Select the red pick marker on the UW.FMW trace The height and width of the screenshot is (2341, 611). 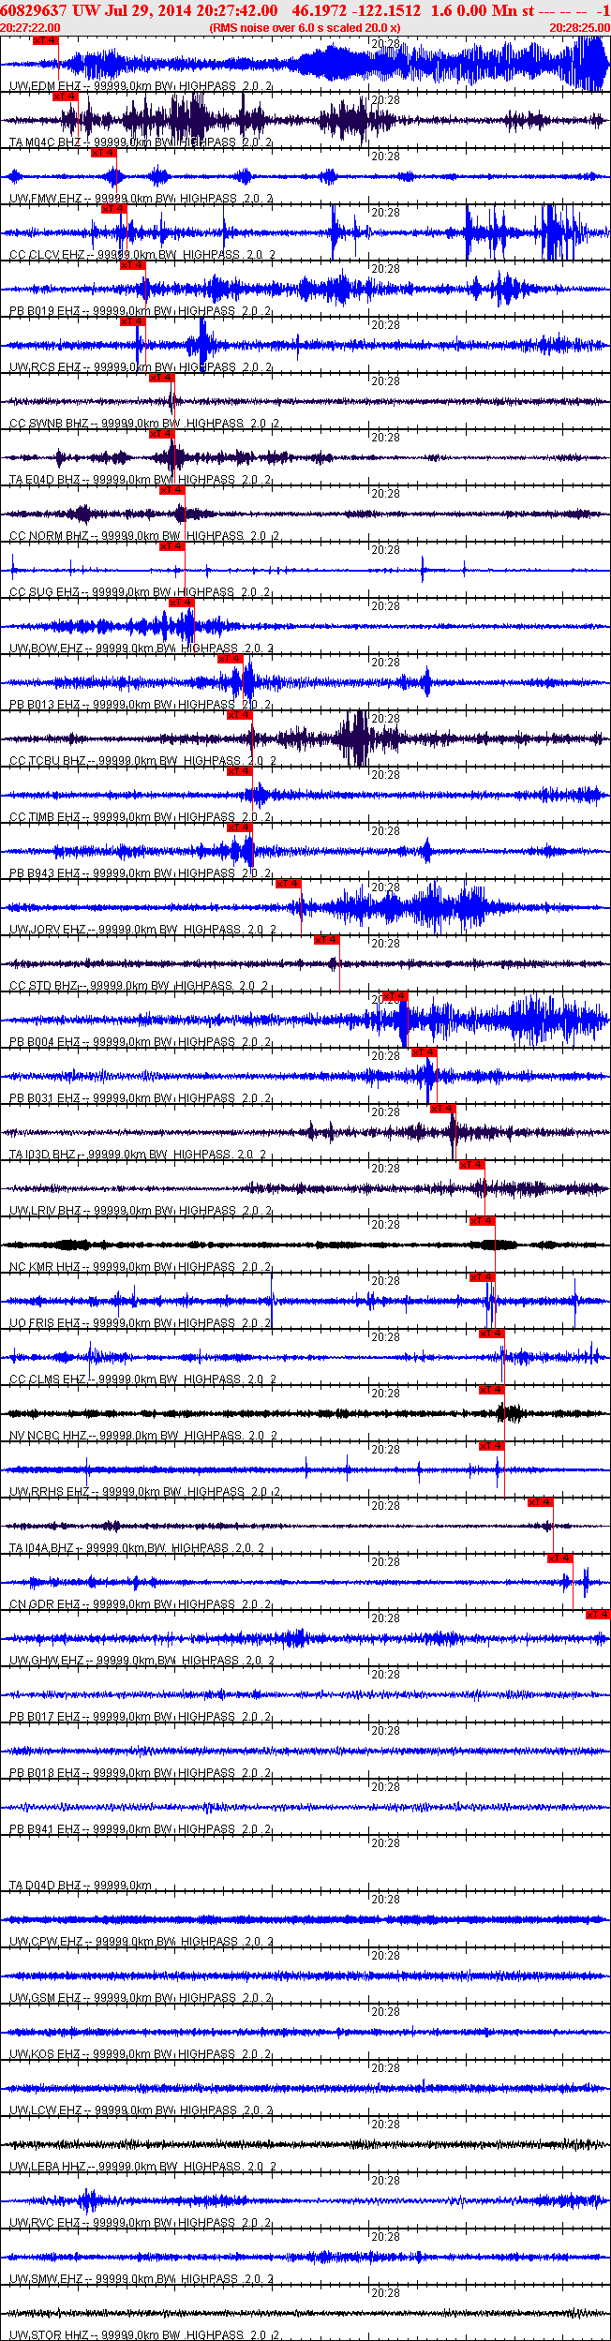[x=103, y=153]
